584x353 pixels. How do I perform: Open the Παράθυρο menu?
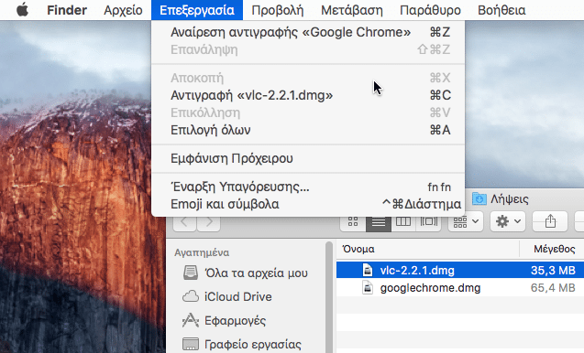click(x=430, y=10)
